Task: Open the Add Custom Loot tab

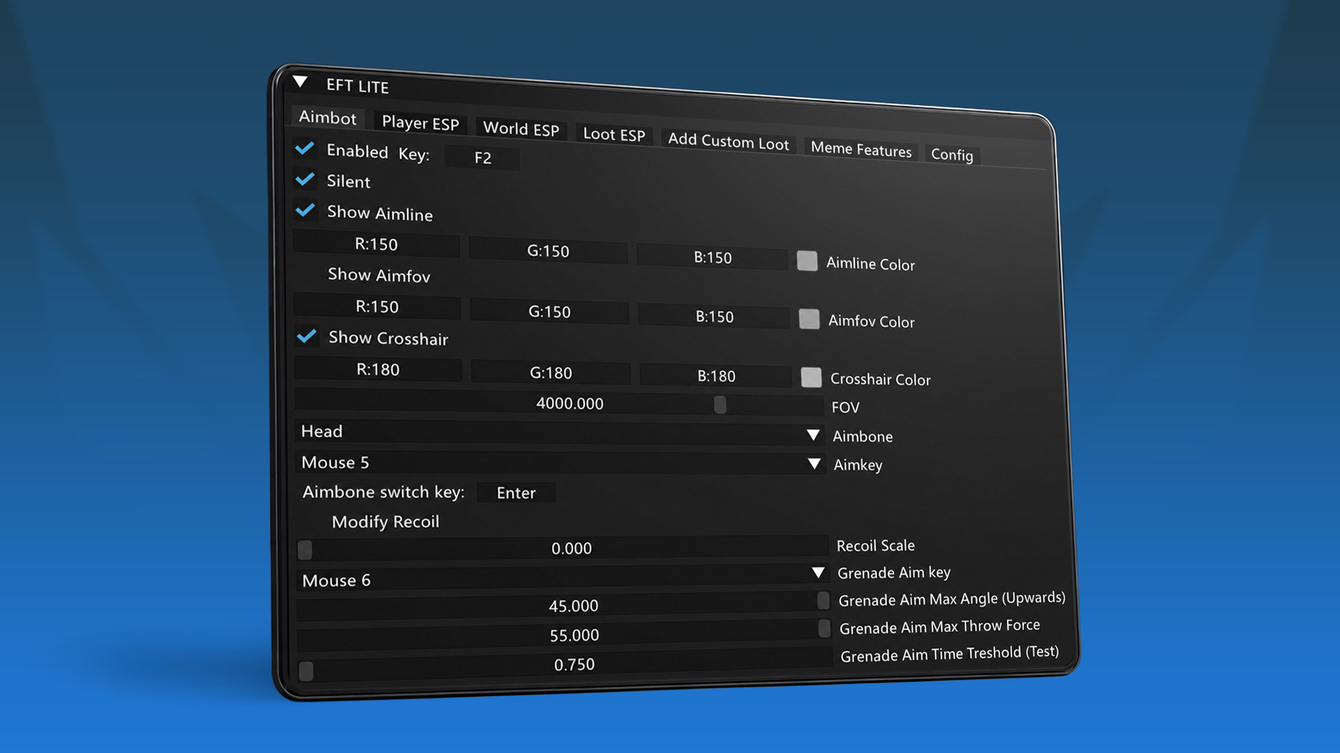Action: 728,141
